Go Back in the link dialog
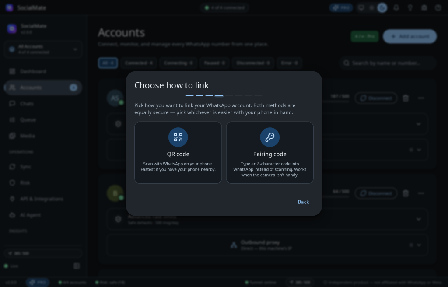The width and height of the screenshot is (448, 287). point(303,202)
